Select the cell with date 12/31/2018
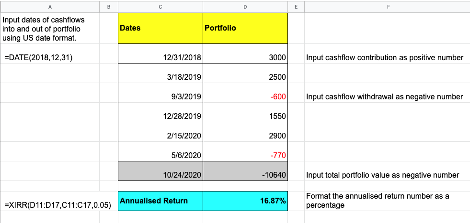The image size is (470, 223). pyautogui.click(x=160, y=58)
